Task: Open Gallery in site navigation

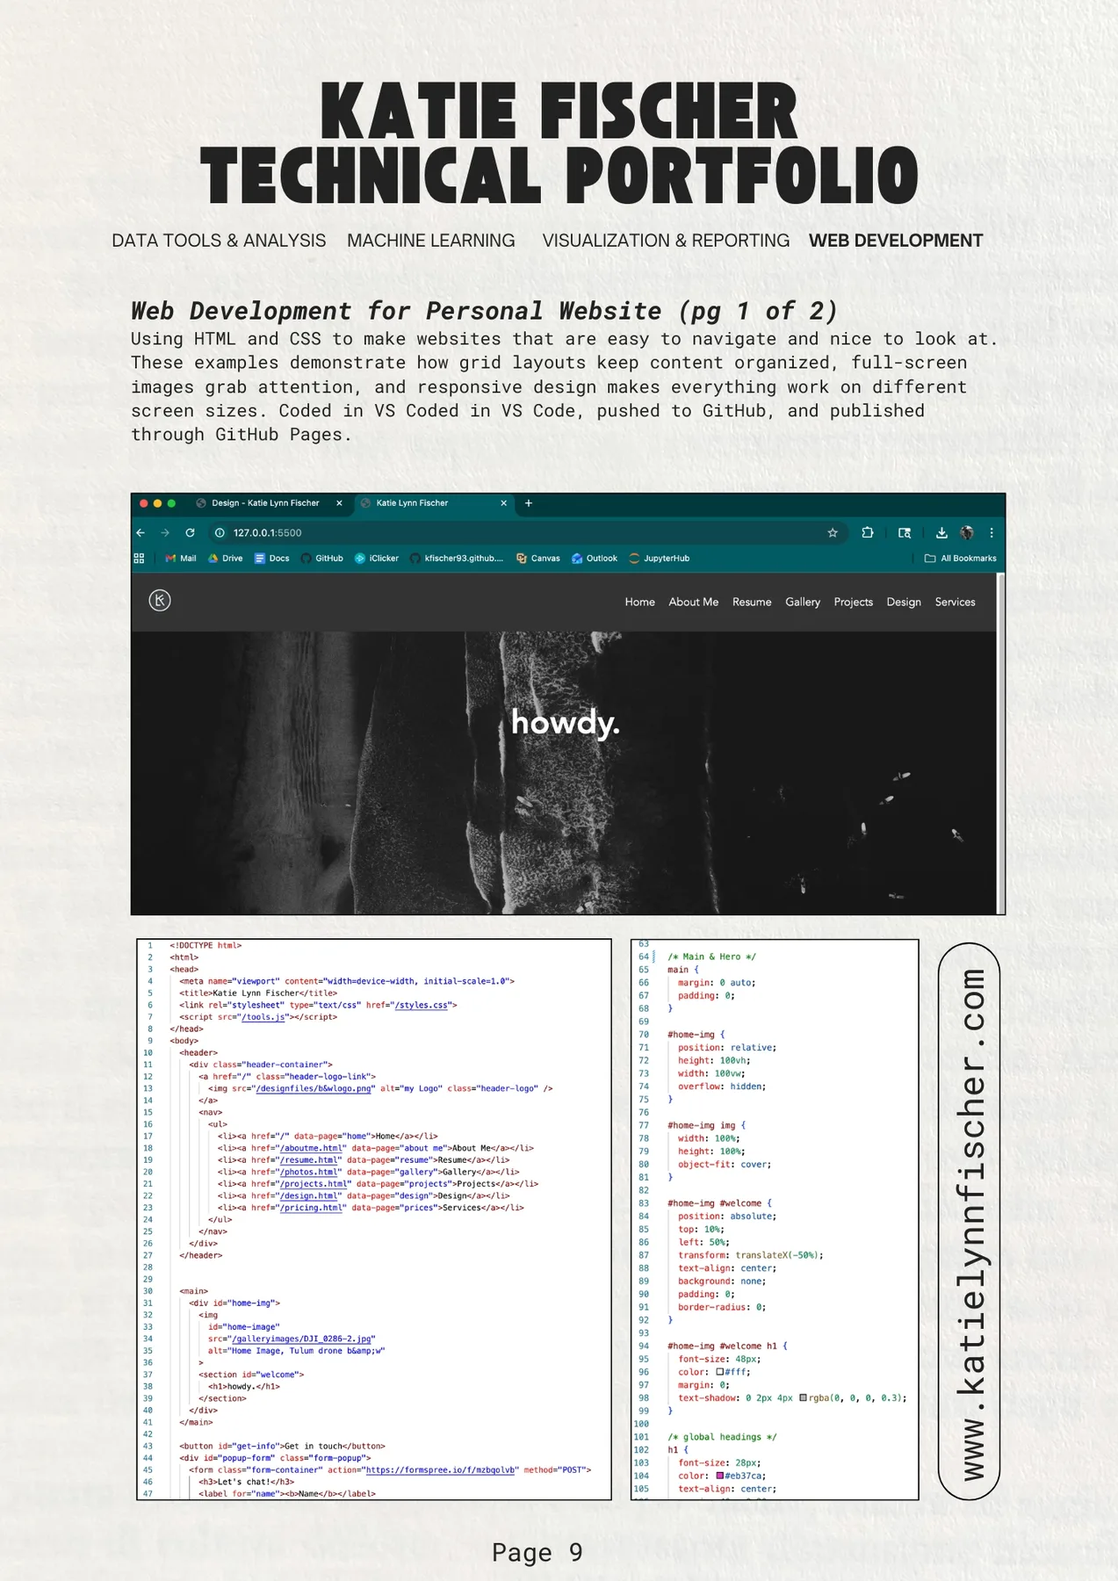Action: pos(803,602)
